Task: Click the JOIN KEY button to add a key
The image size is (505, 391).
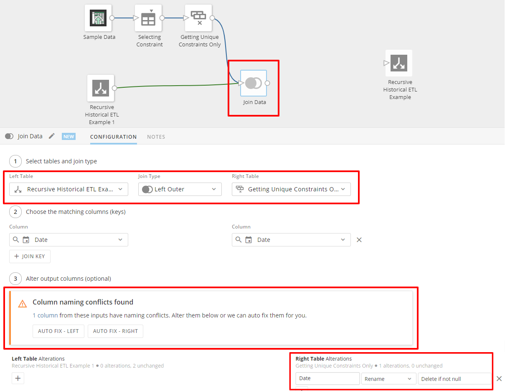Action: point(30,256)
